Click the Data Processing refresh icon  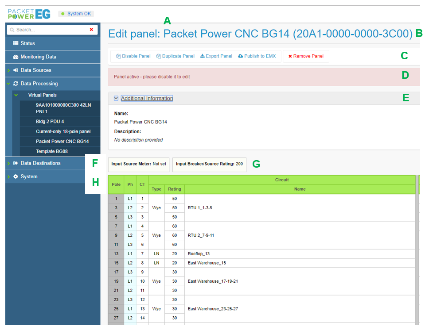(16, 84)
